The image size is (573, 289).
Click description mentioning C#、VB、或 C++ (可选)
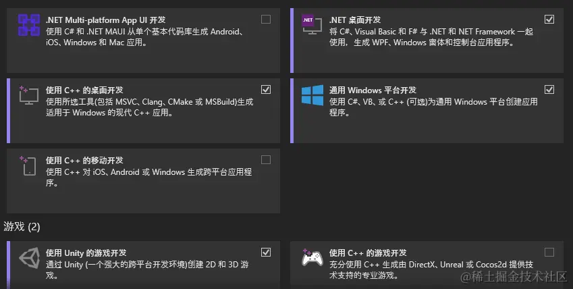433,107
